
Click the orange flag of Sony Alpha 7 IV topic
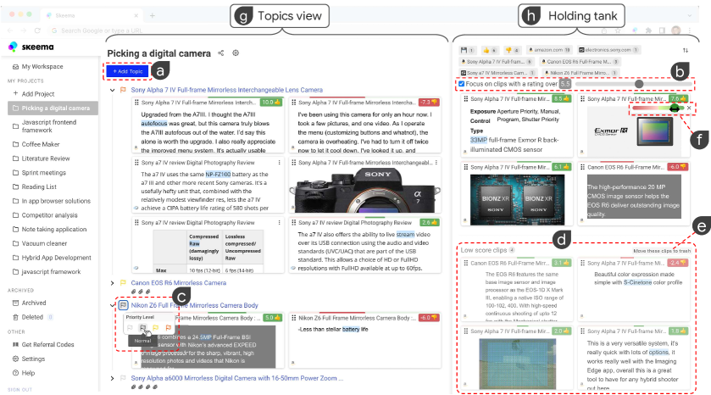(123, 90)
